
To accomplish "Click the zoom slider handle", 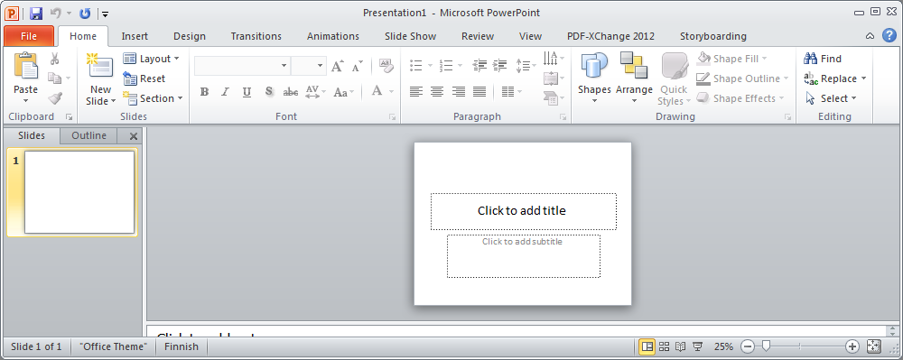I will pyautogui.click(x=766, y=346).
